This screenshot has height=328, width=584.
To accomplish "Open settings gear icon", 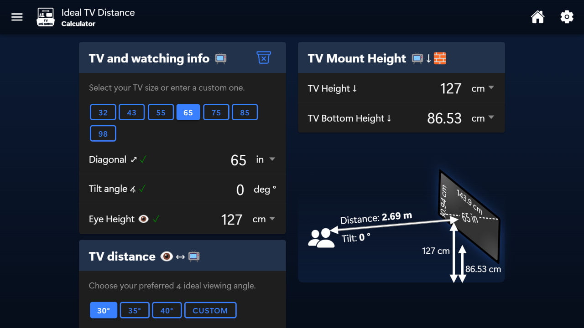I will [566, 17].
